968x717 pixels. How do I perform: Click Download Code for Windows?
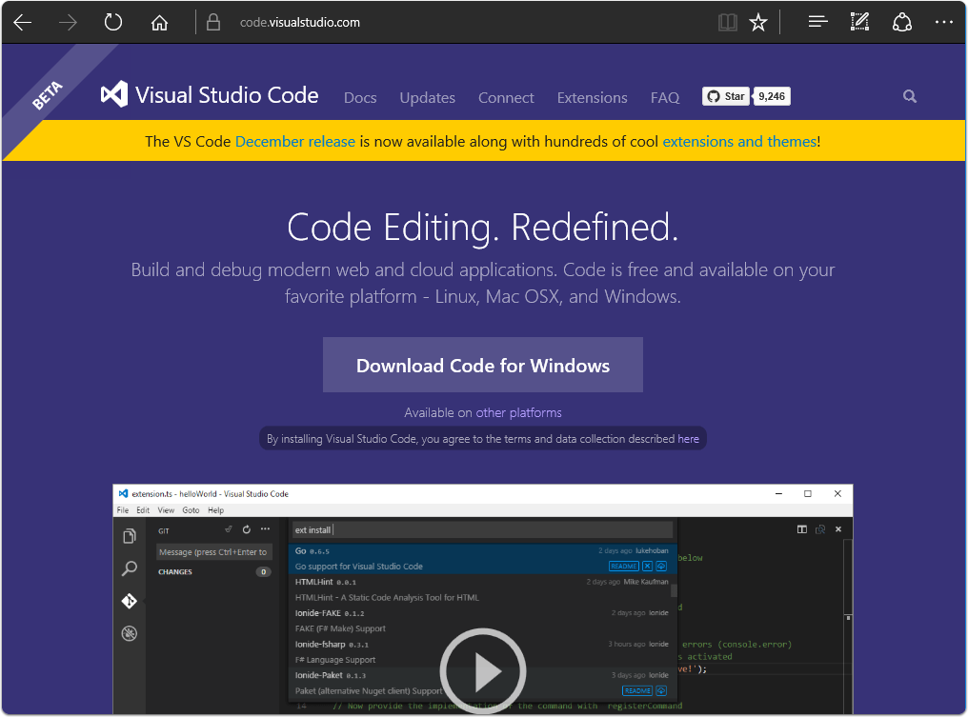(483, 365)
